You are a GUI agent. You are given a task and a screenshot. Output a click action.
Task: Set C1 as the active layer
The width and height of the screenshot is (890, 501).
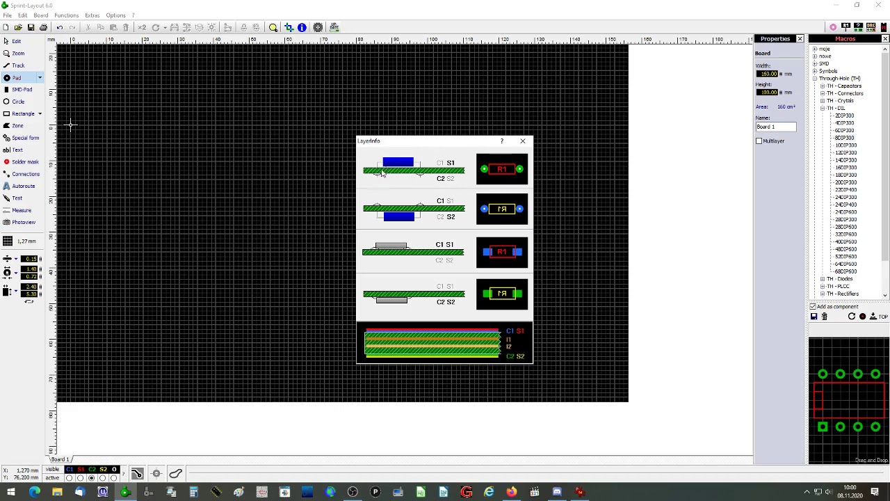point(69,478)
